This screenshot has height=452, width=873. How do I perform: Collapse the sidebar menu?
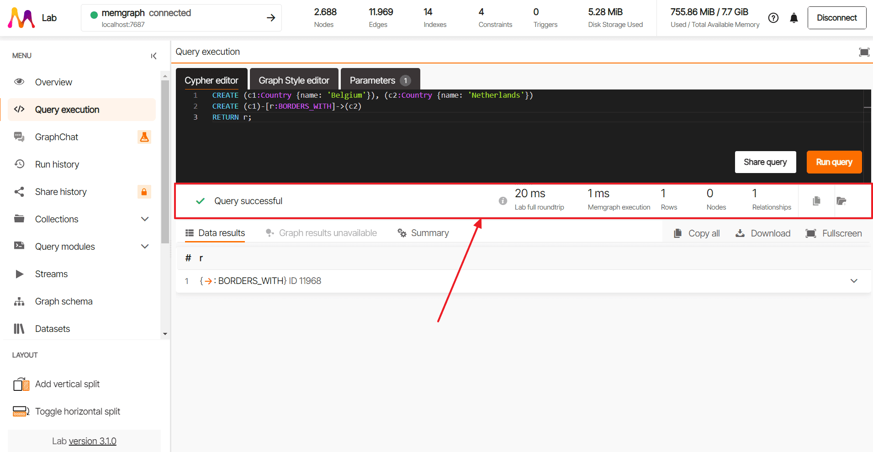pos(153,56)
